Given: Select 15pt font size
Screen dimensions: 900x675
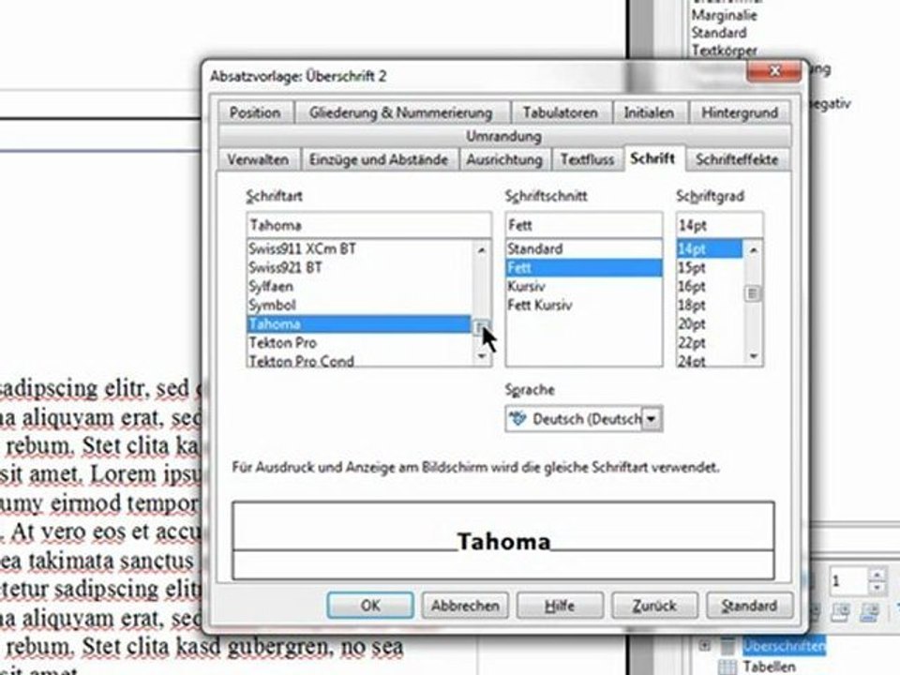Looking at the screenshot, I should [x=710, y=267].
